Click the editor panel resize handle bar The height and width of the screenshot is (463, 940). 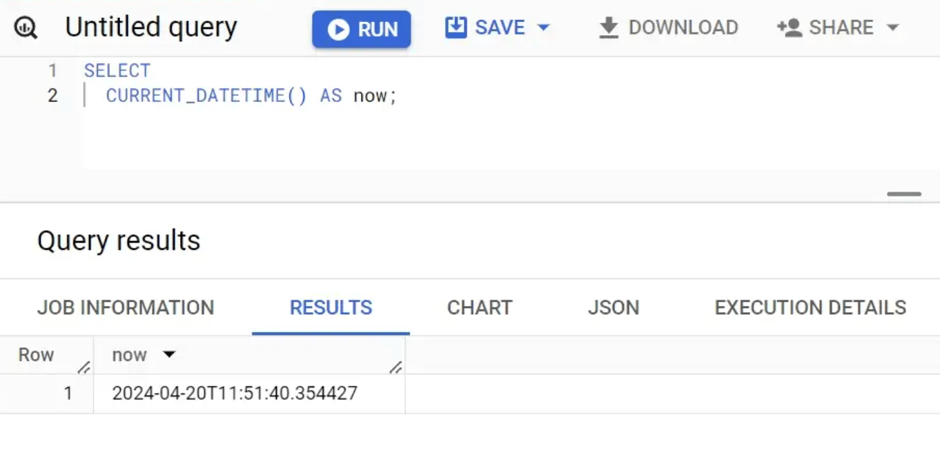click(904, 194)
